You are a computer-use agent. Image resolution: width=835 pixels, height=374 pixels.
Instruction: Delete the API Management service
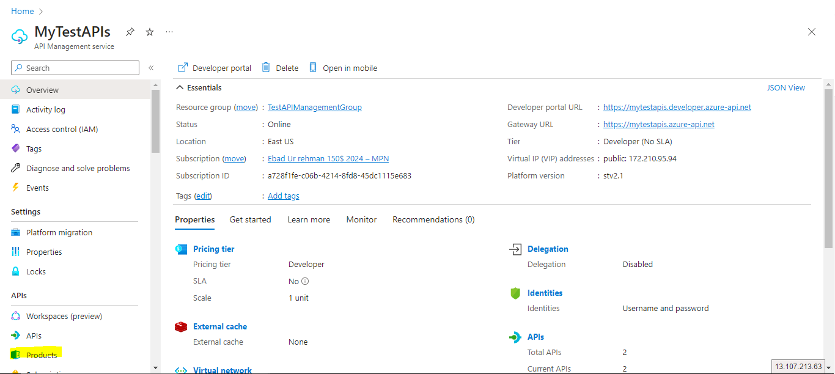[x=280, y=68]
